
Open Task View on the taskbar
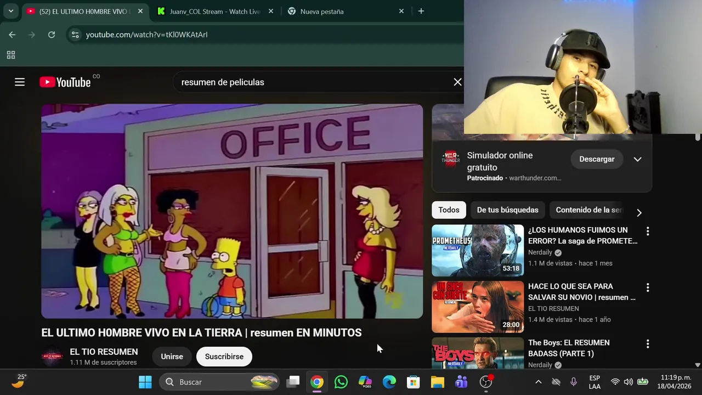tap(293, 382)
